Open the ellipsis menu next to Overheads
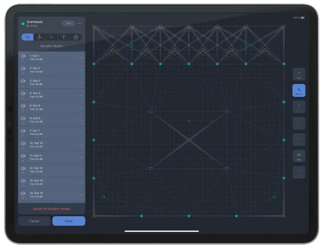The width and height of the screenshot is (323, 248). (80, 23)
